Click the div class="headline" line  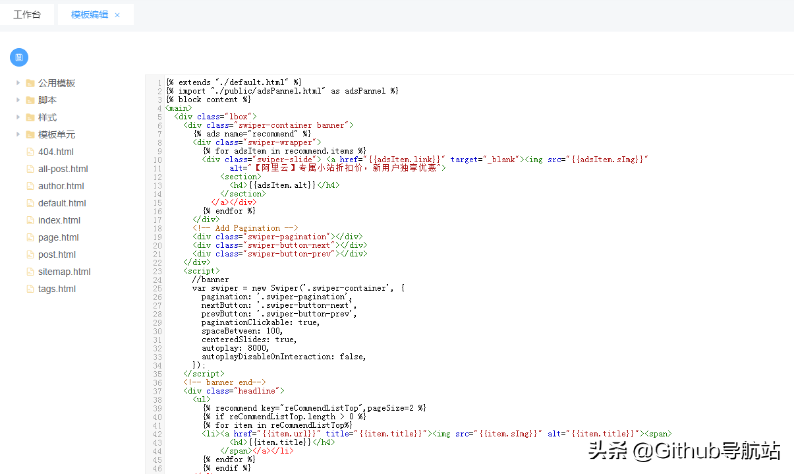click(x=234, y=391)
